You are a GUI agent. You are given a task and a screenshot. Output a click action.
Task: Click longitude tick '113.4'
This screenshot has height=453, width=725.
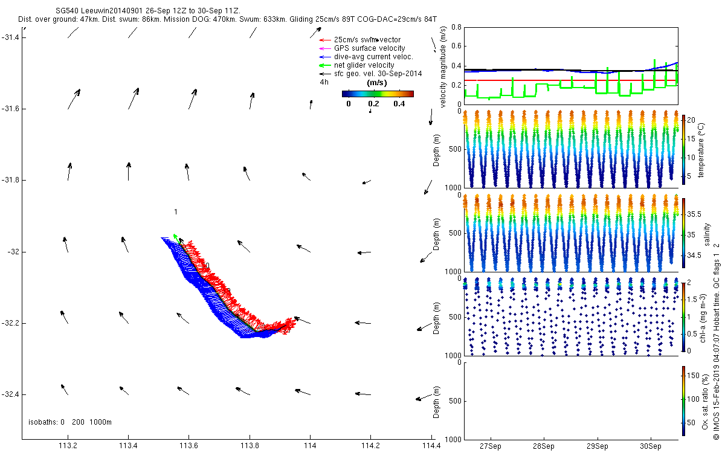tap(128, 446)
